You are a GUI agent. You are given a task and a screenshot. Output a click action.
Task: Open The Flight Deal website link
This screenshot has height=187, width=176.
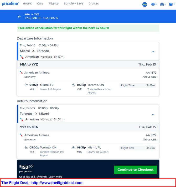click(x=42, y=183)
